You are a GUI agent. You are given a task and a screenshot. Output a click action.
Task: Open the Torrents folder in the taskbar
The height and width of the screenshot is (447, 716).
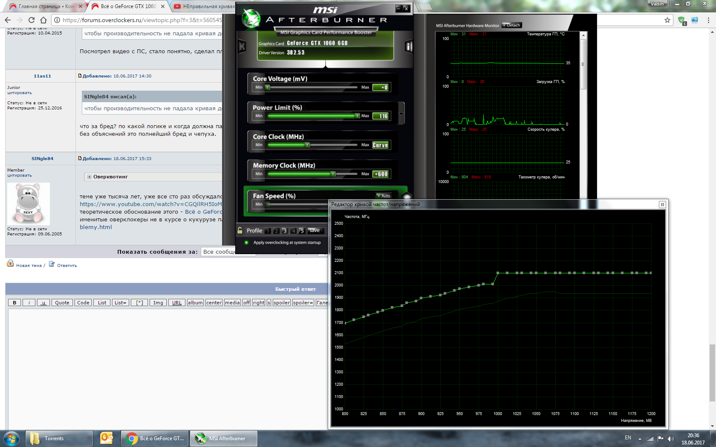click(59, 438)
